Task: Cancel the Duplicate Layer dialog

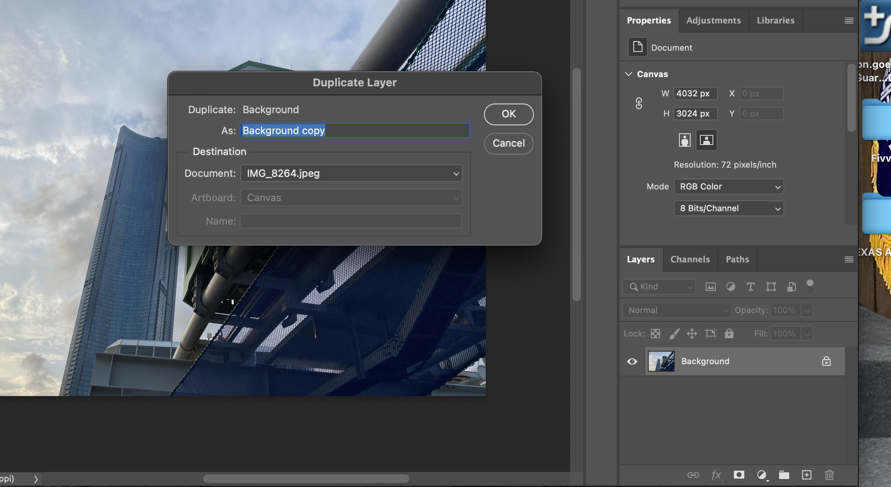Action: pyautogui.click(x=508, y=143)
